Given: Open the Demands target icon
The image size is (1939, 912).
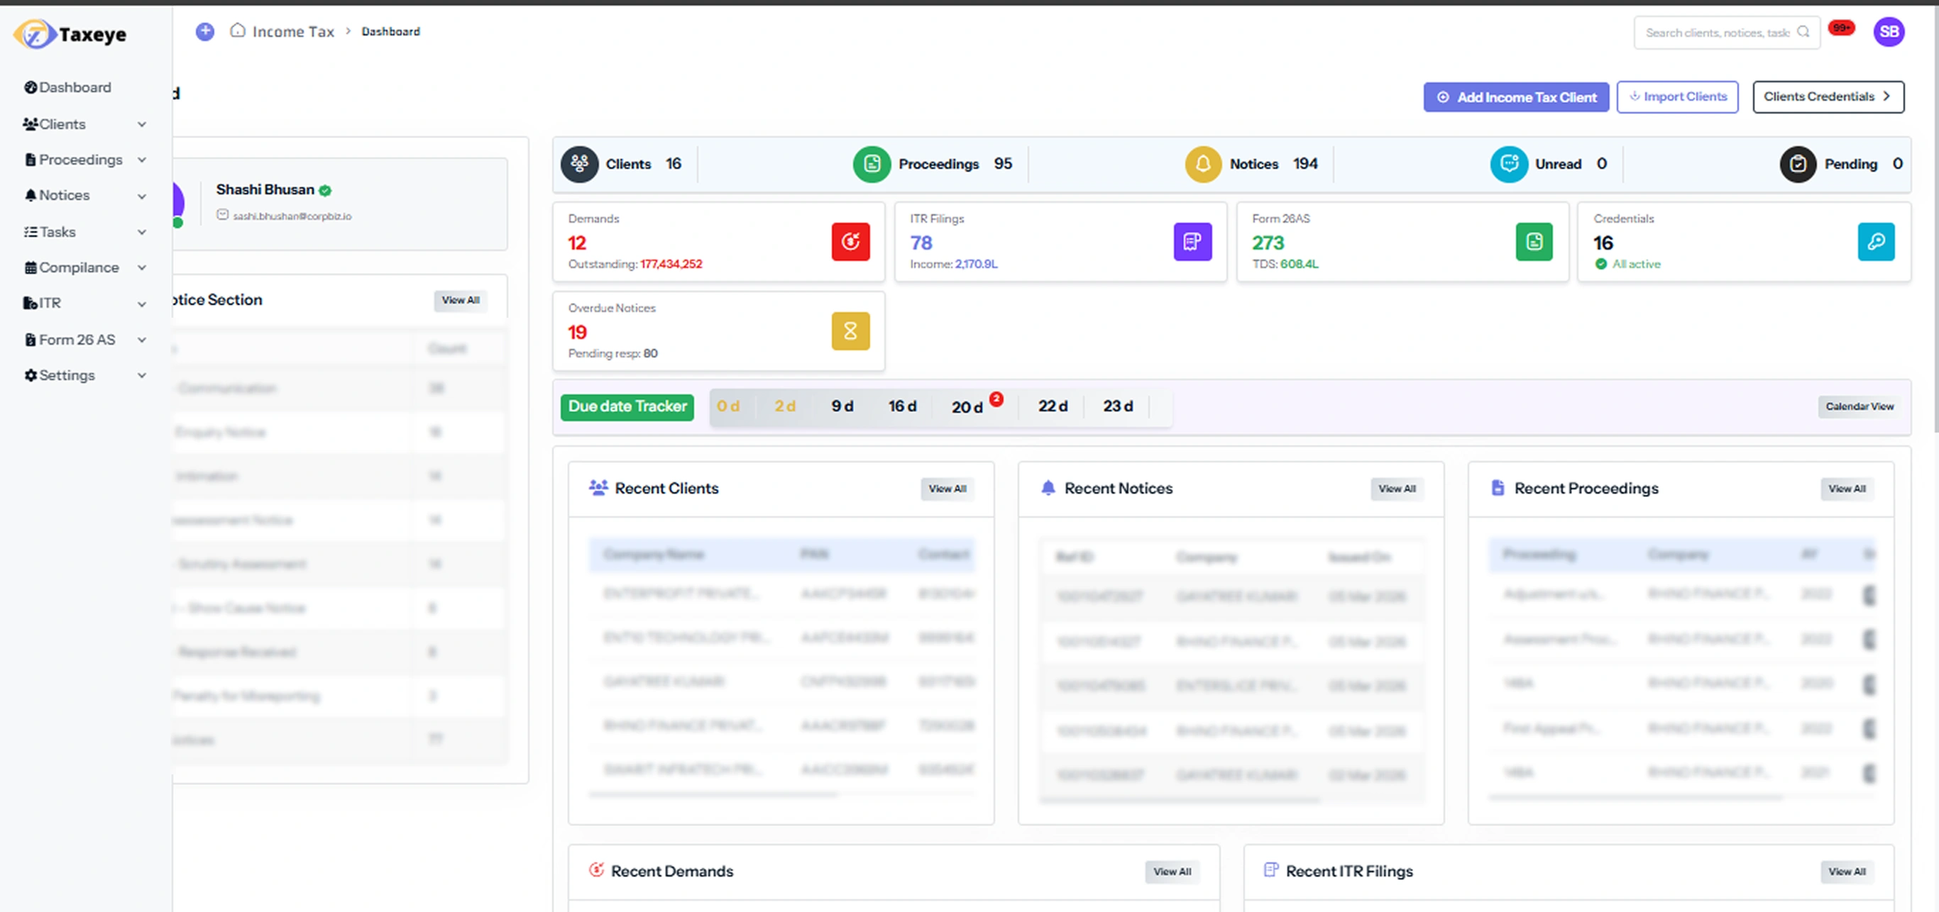Looking at the screenshot, I should [x=850, y=242].
